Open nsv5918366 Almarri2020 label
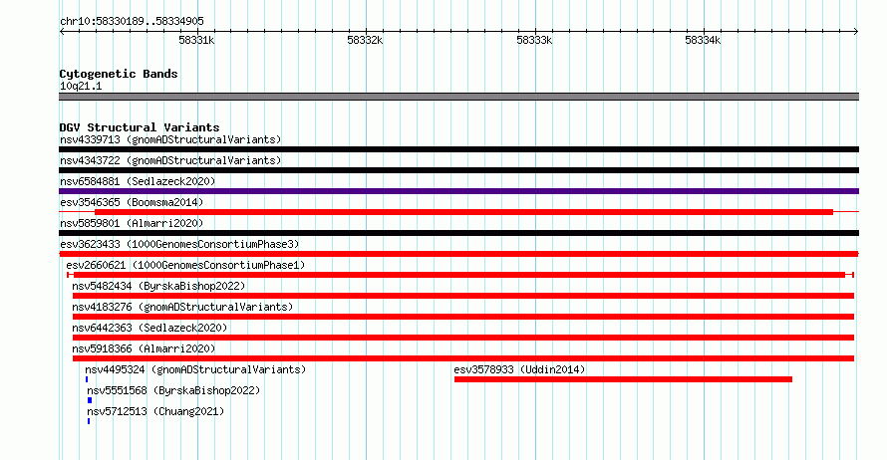Screen dimensions: 887x460 pyautogui.click(x=144, y=348)
